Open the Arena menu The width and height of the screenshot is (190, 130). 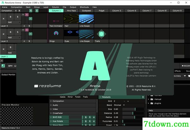pyautogui.click(x=4, y=7)
